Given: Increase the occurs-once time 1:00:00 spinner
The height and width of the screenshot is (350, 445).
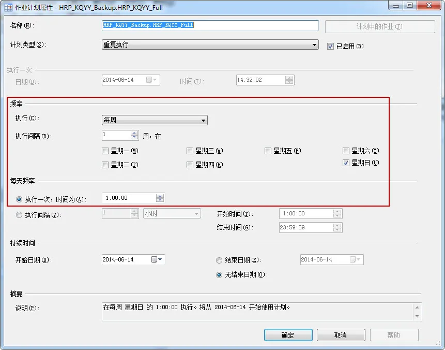Looking at the screenshot, I should pyautogui.click(x=160, y=196).
